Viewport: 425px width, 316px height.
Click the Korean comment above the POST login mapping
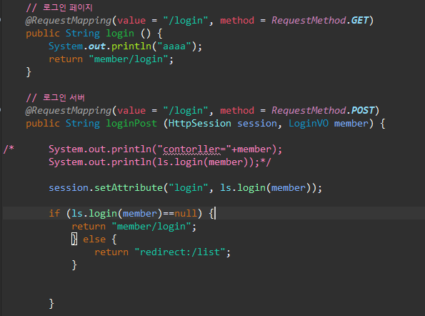coord(55,97)
